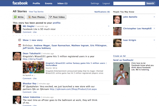Click "Source: bit.ly" text
Screen dimensions: 159x106
point(51,68)
